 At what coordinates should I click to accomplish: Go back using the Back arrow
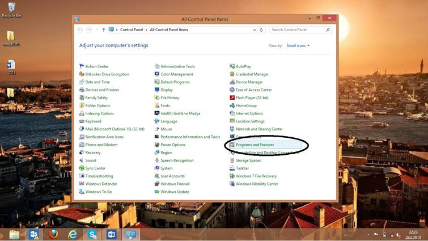(80, 29)
